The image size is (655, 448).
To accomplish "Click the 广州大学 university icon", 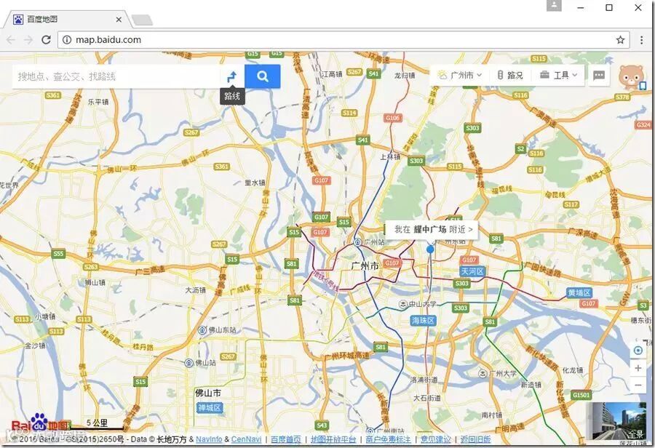I will (x=483, y=373).
